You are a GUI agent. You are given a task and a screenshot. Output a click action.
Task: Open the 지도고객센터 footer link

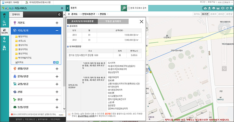click(x=55, y=119)
